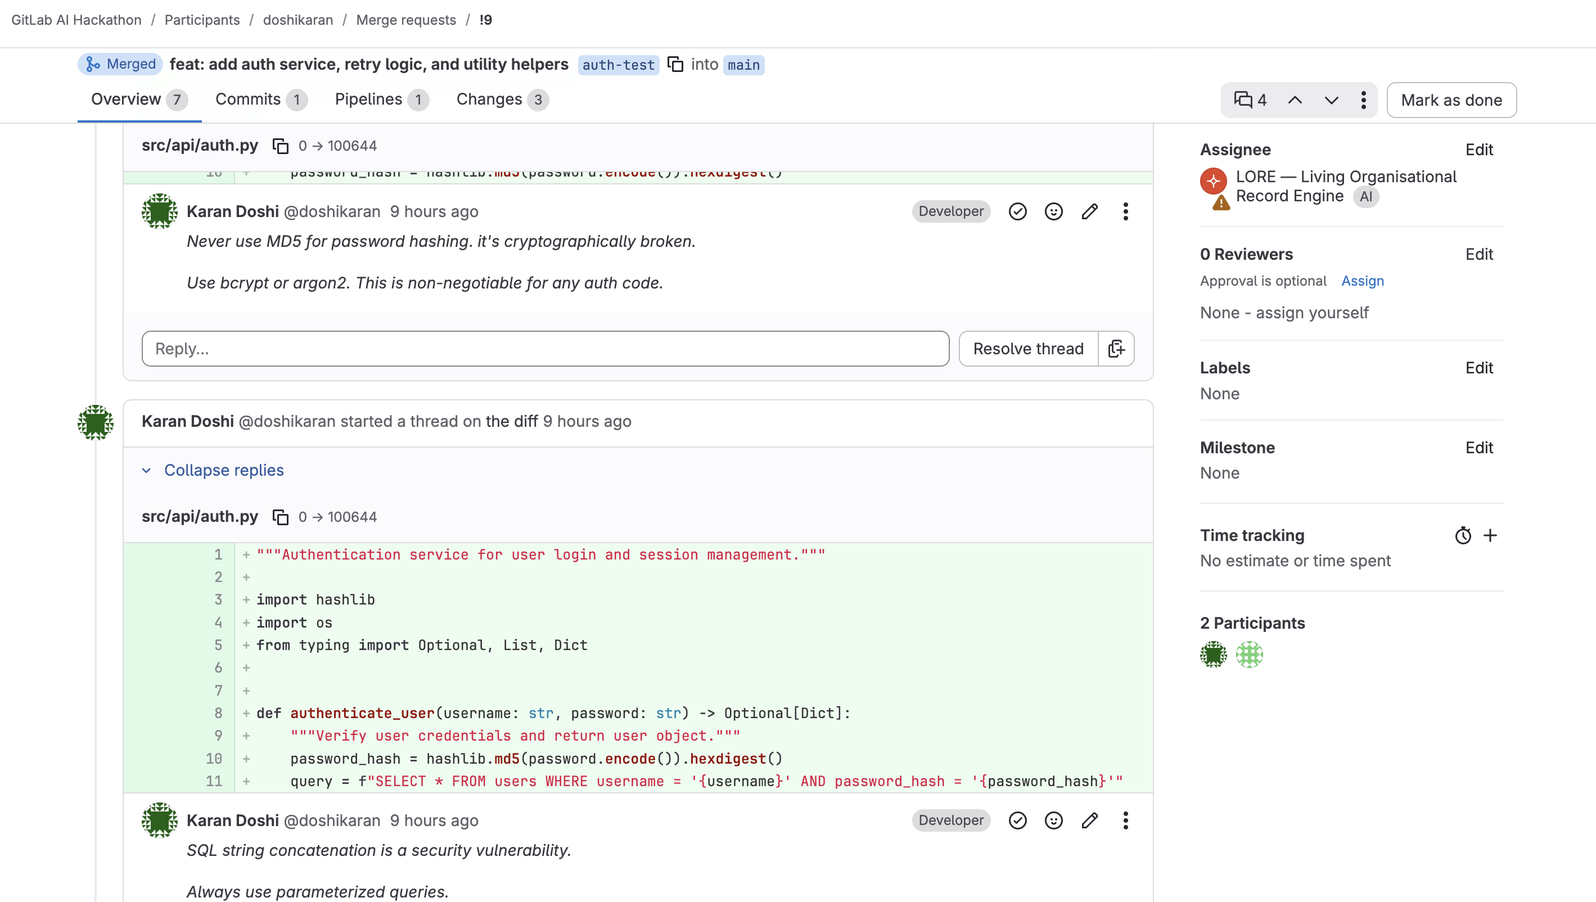The height and width of the screenshot is (902, 1596).
Task: Start a timer in Time tracking
Action: [x=1463, y=535]
